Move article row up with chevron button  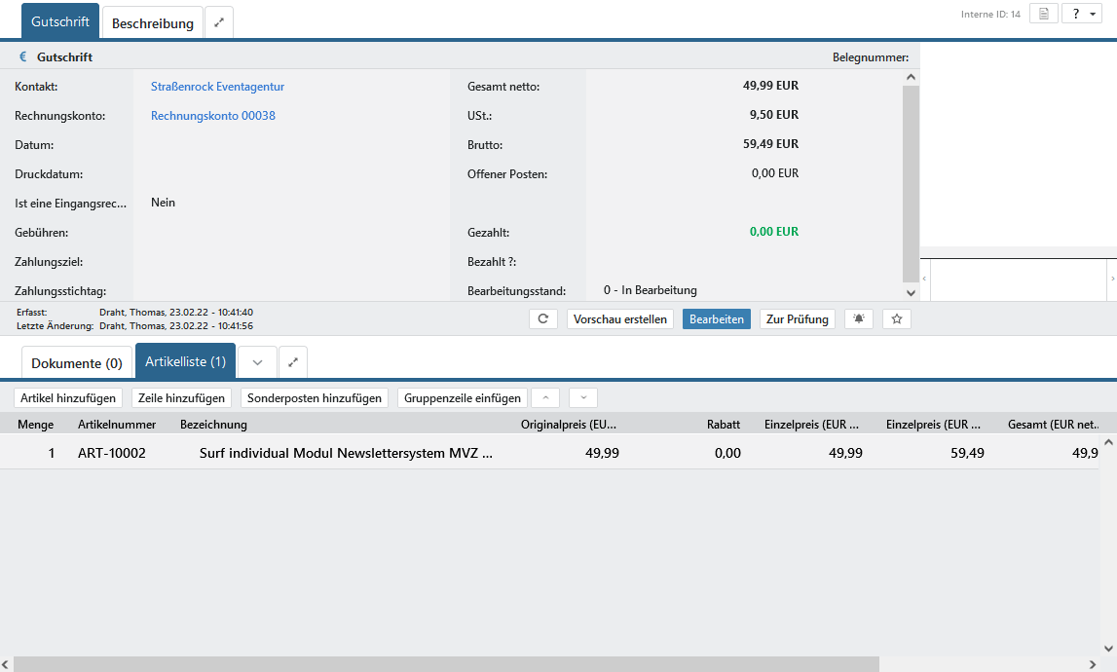click(x=545, y=397)
